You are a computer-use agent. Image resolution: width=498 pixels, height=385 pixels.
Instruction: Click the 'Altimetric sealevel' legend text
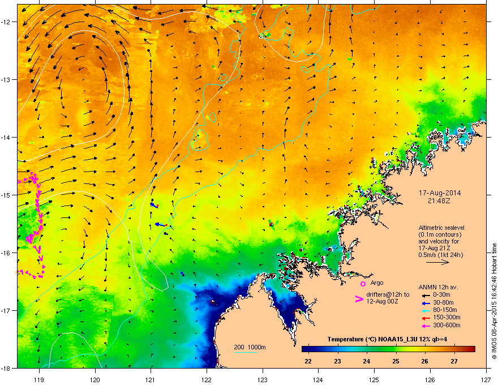[441, 228]
